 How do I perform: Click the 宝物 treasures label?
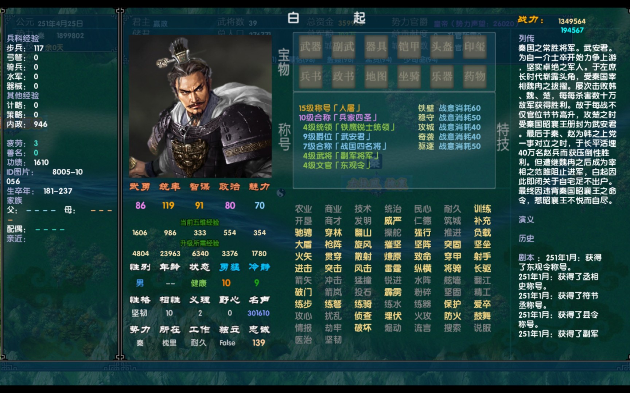[x=284, y=62]
